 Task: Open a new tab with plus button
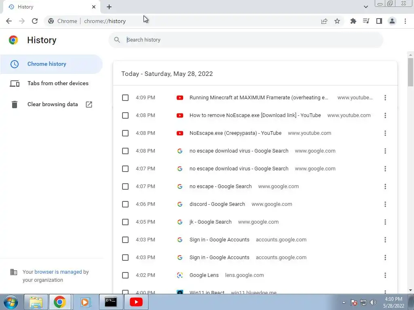tap(109, 7)
